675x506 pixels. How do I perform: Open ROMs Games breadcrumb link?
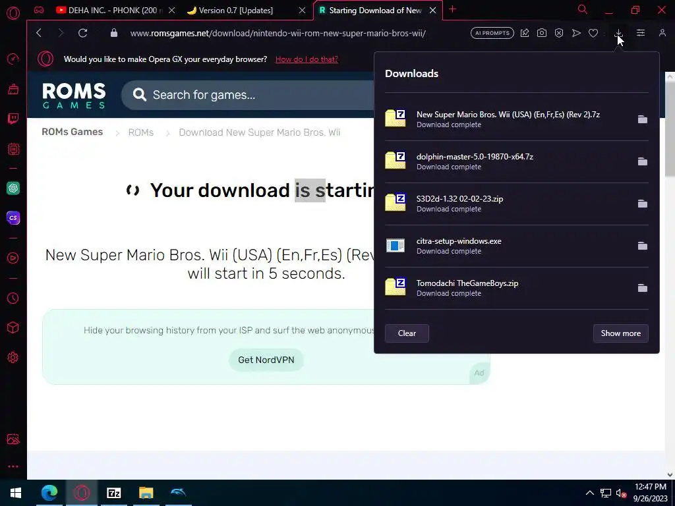(73, 132)
